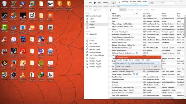Screen dimensions: 186x104
Task: Switch to the Store tab
Action: [x=153, y=10]
